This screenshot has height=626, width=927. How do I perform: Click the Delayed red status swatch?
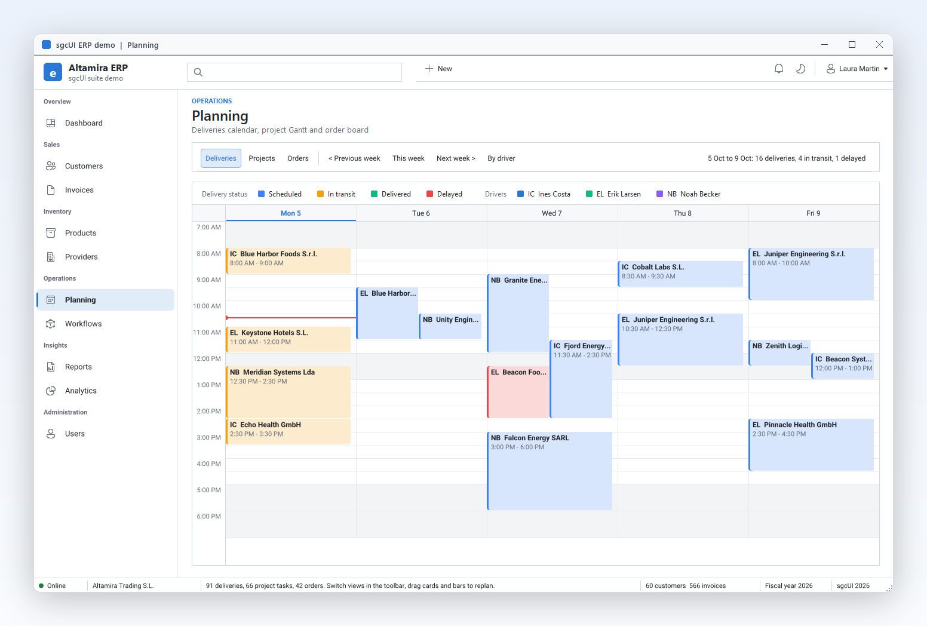pos(429,194)
